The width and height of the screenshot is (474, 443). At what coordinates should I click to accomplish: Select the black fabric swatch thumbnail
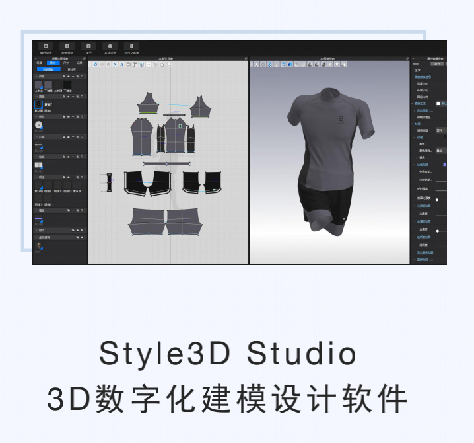click(67, 85)
